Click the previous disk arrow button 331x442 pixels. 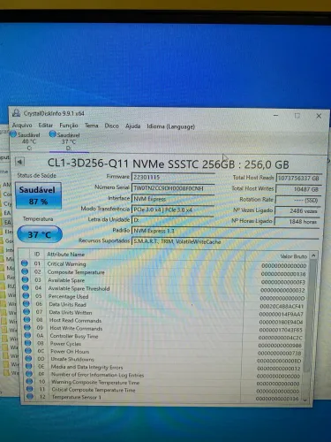click(19, 162)
